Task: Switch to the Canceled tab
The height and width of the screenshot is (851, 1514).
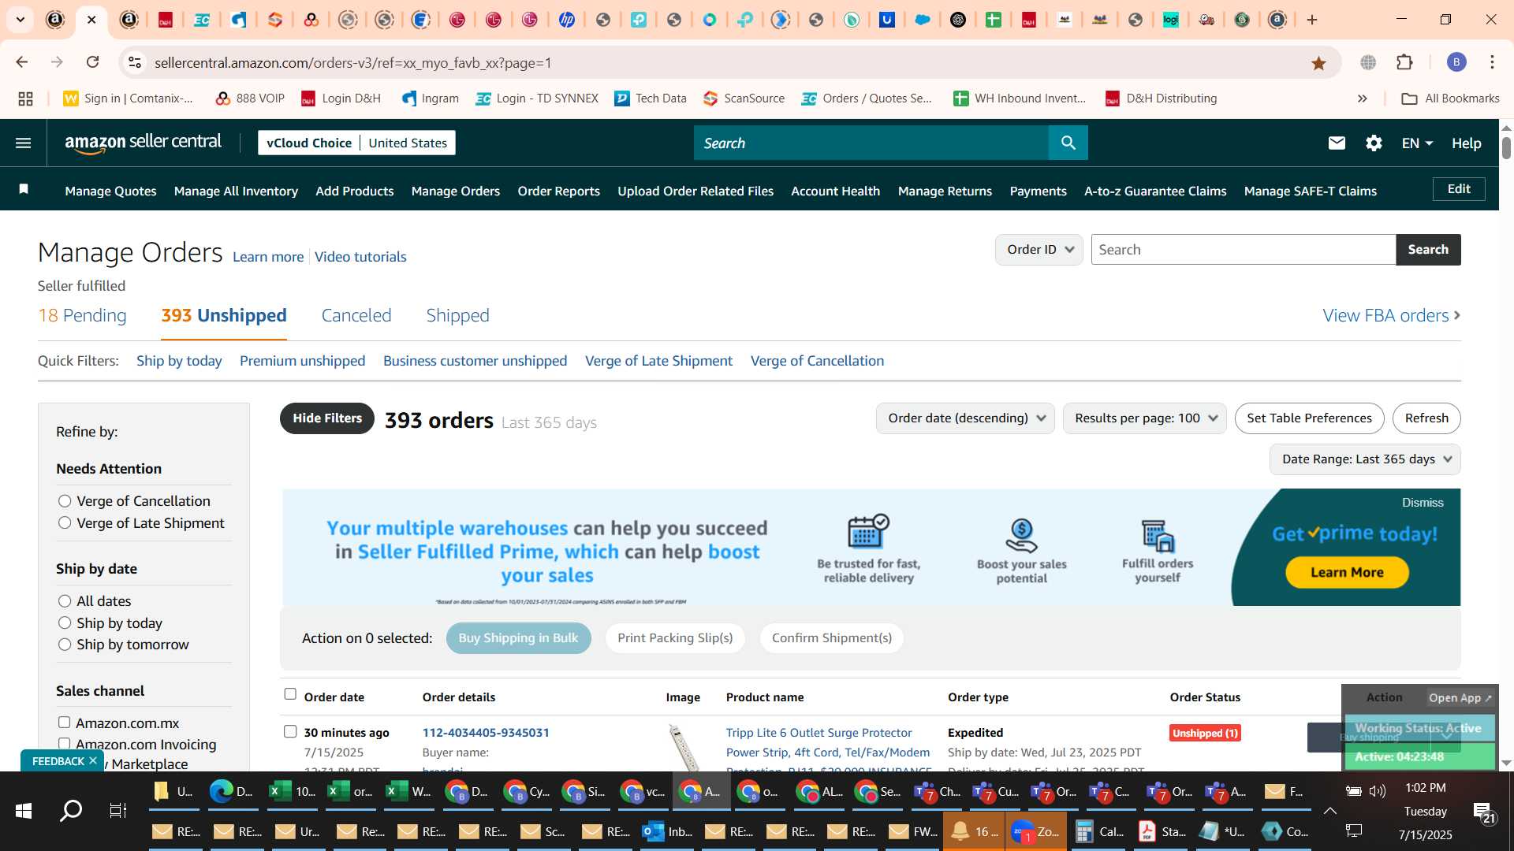Action: click(x=356, y=315)
